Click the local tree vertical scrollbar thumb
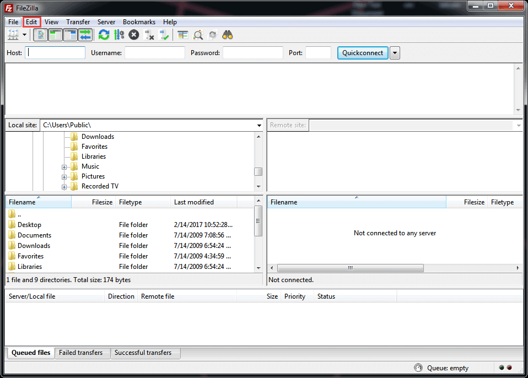 point(258,172)
